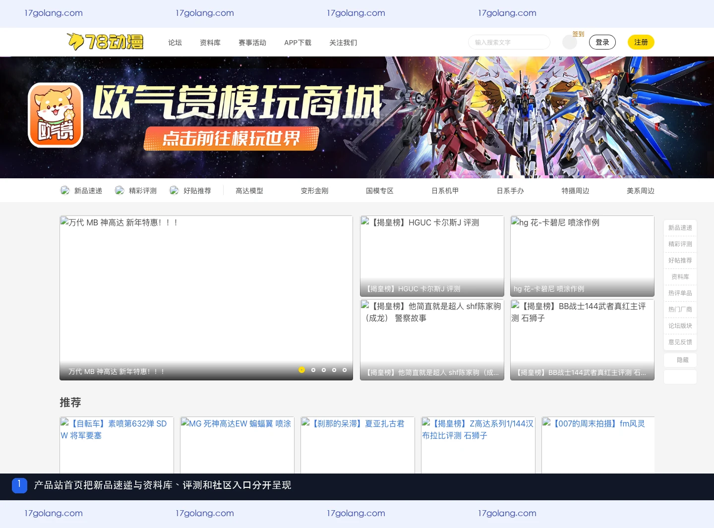Click the yellow 注册 button
Image resolution: width=714 pixels, height=528 pixels.
pyautogui.click(x=641, y=42)
